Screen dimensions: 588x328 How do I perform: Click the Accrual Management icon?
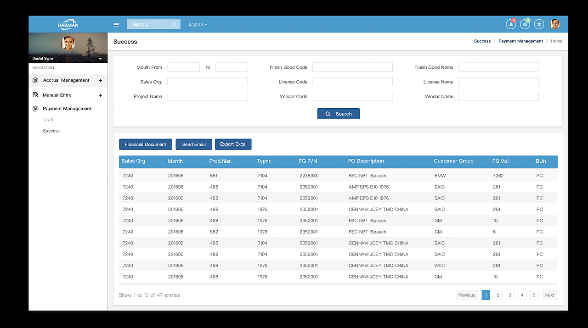[x=35, y=80]
